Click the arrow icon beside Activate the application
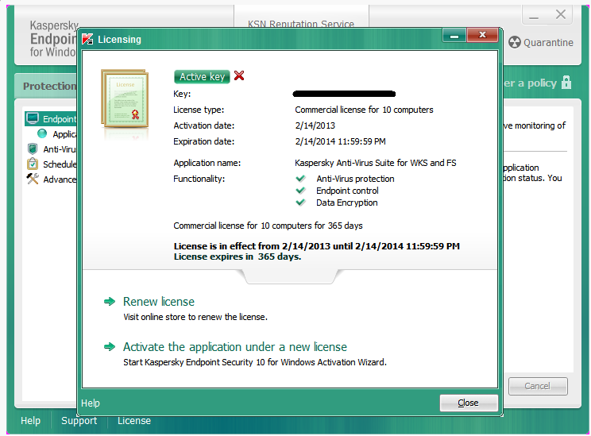This screenshot has height=436, width=591. coord(110,347)
